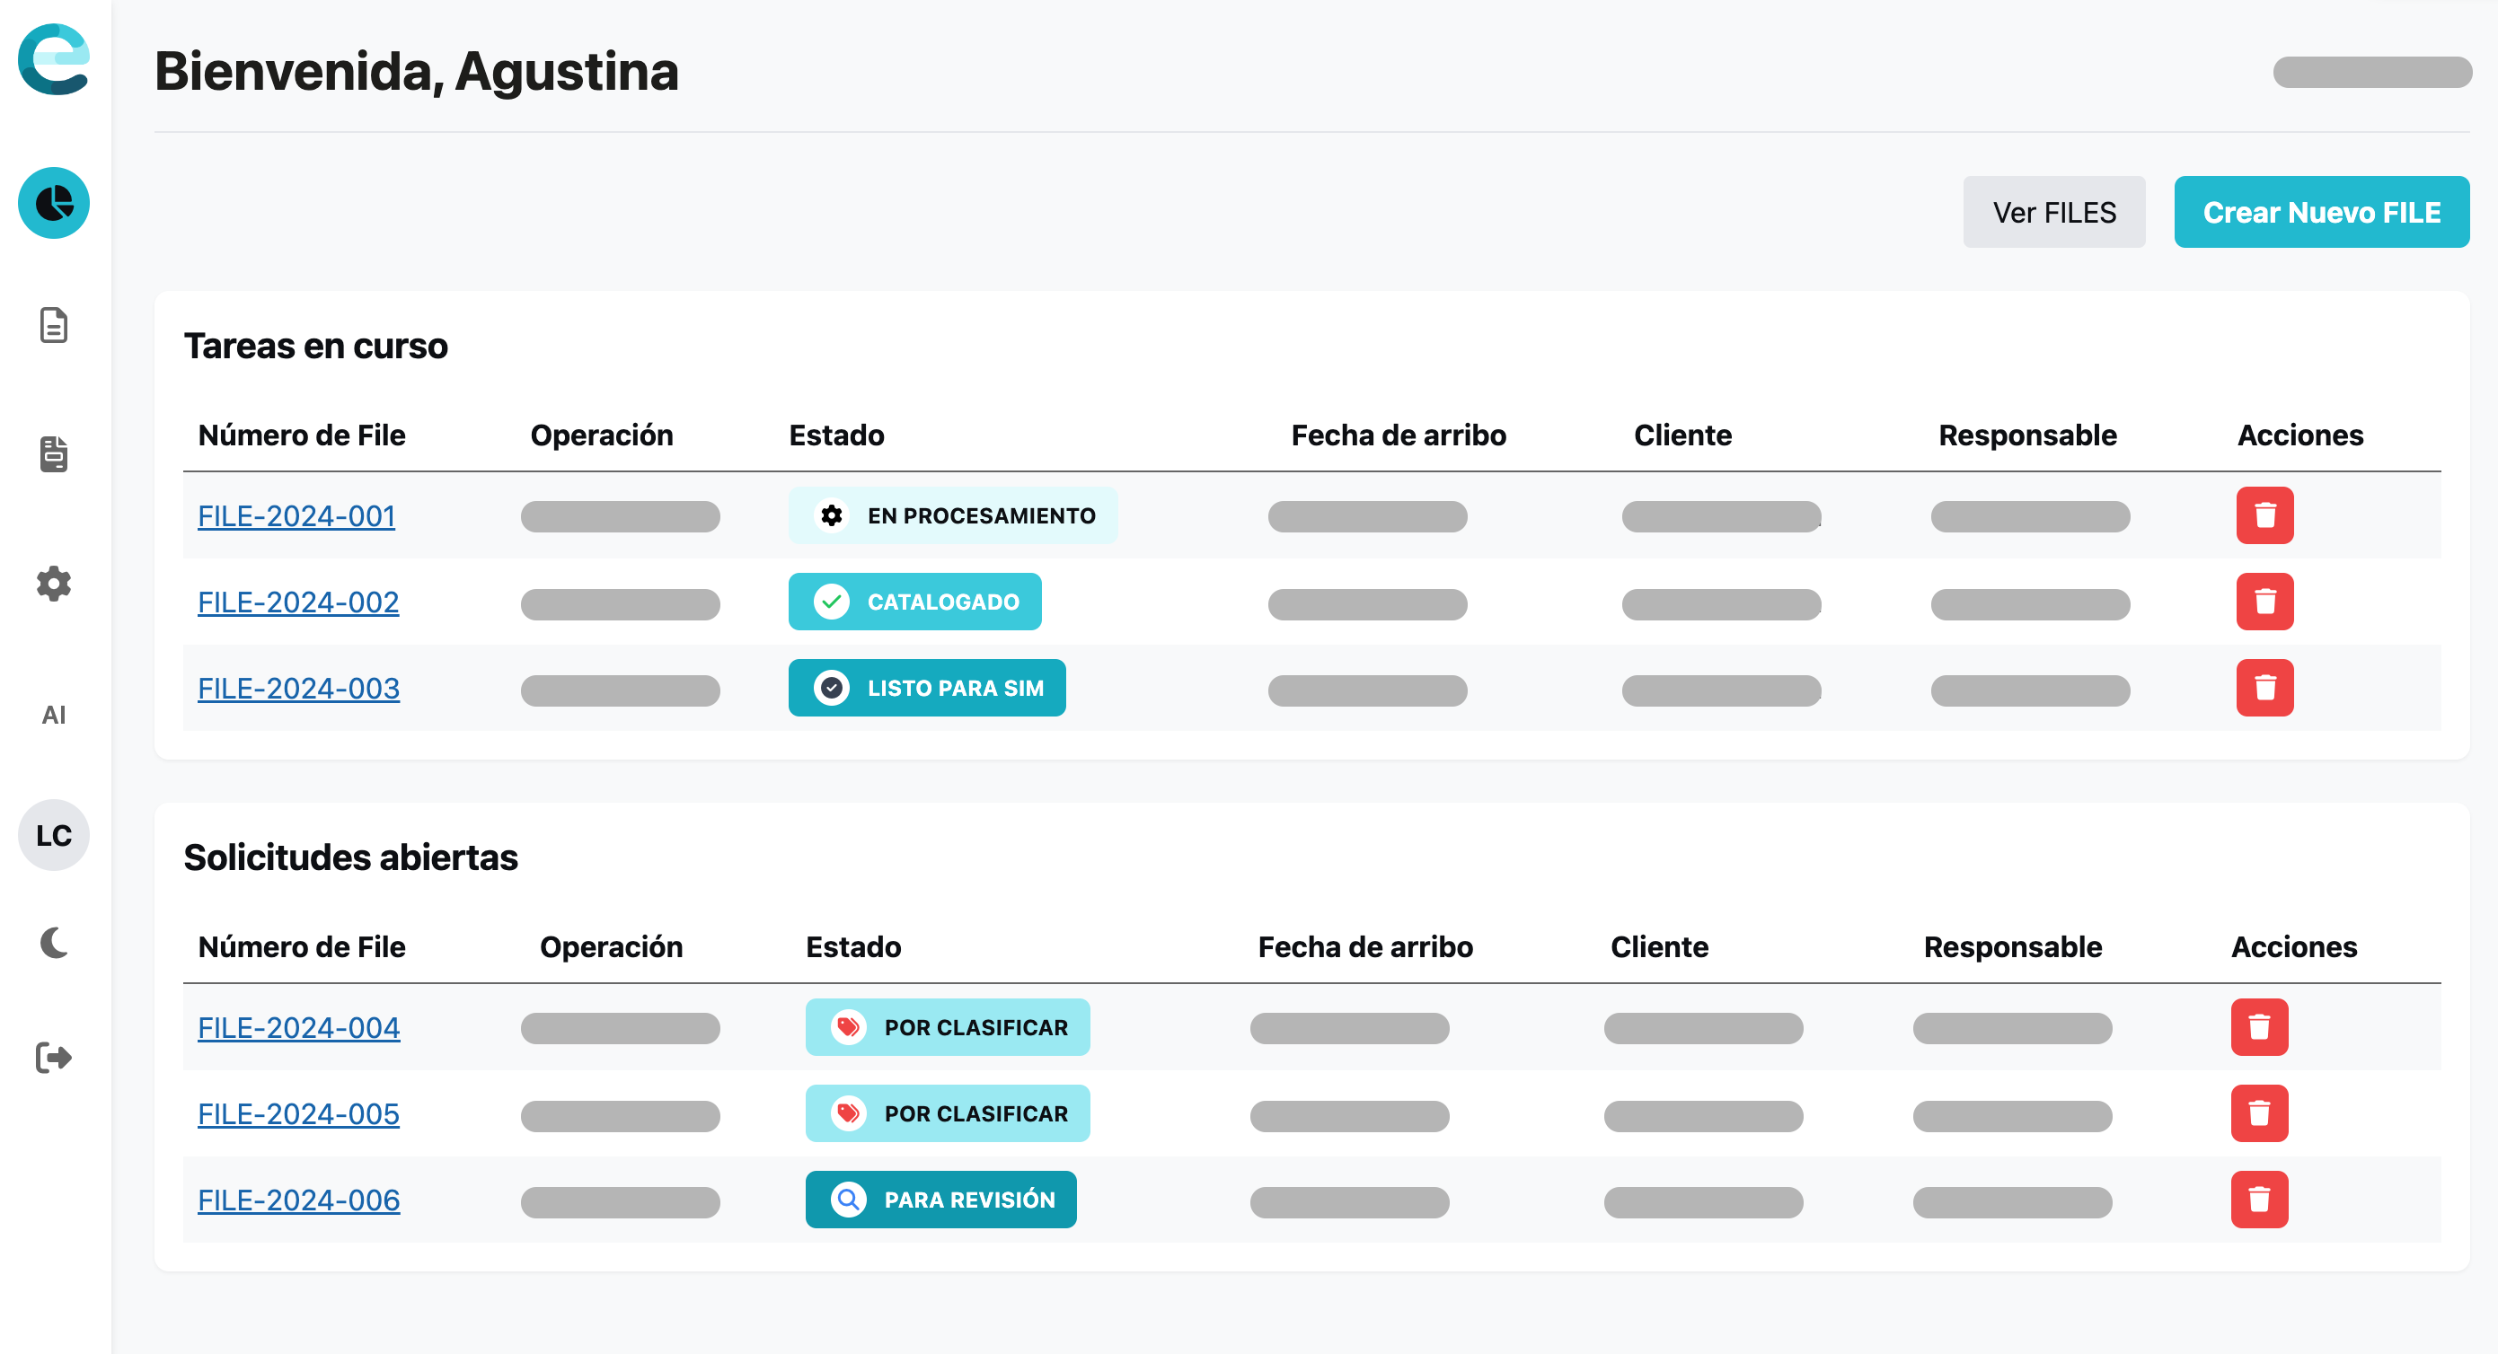2498x1354 pixels.
Task: Delete FILE-2024-005 with trash button
Action: pyautogui.click(x=2258, y=1112)
